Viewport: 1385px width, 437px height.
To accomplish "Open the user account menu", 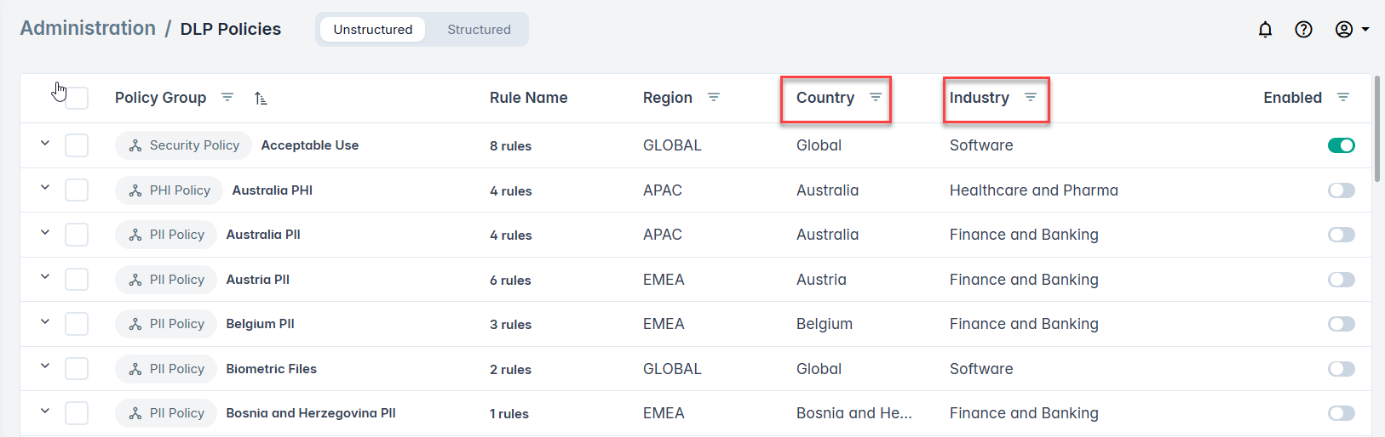I will pos(1351,30).
